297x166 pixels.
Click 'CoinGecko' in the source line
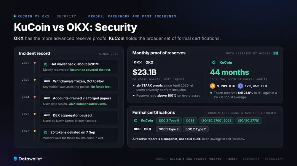pos(251,159)
